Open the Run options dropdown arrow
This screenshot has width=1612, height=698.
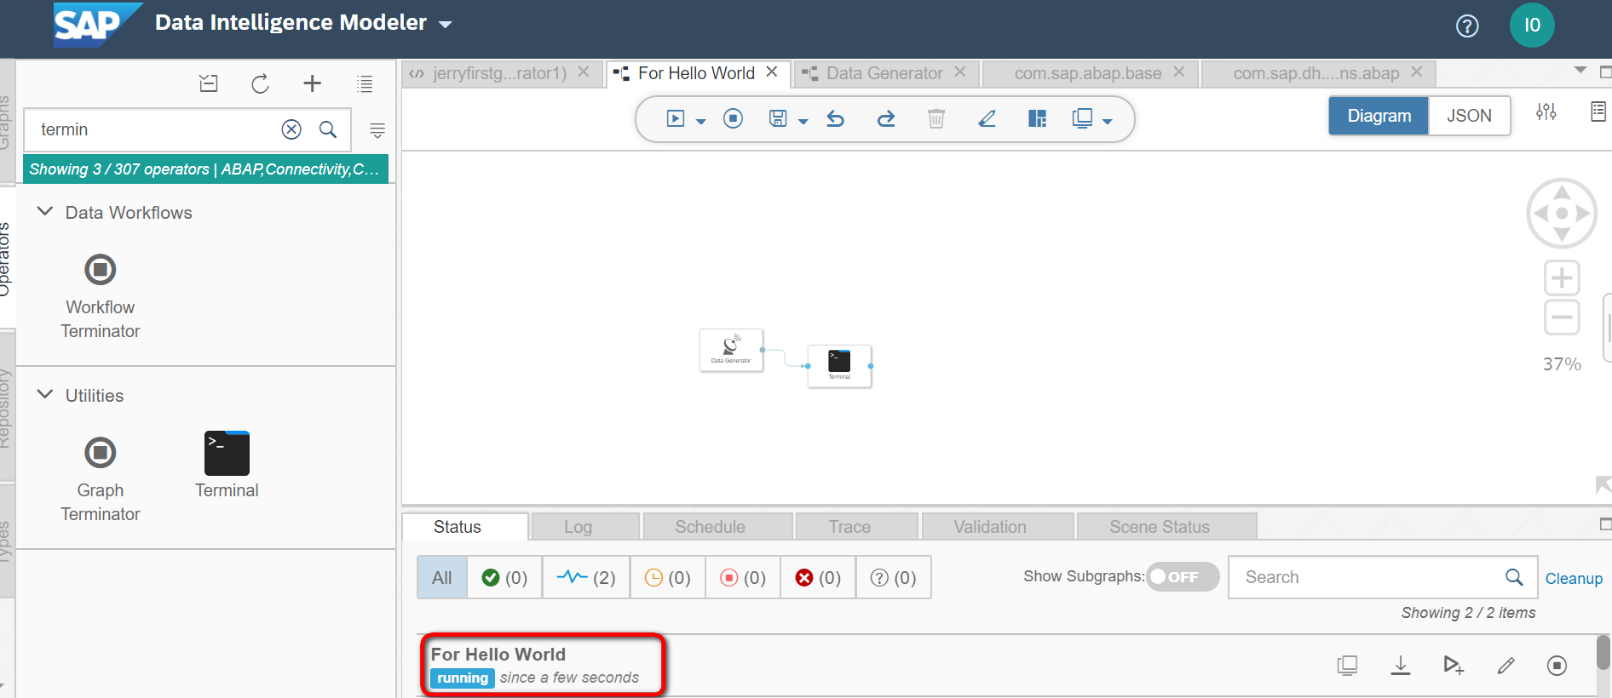pos(701,122)
